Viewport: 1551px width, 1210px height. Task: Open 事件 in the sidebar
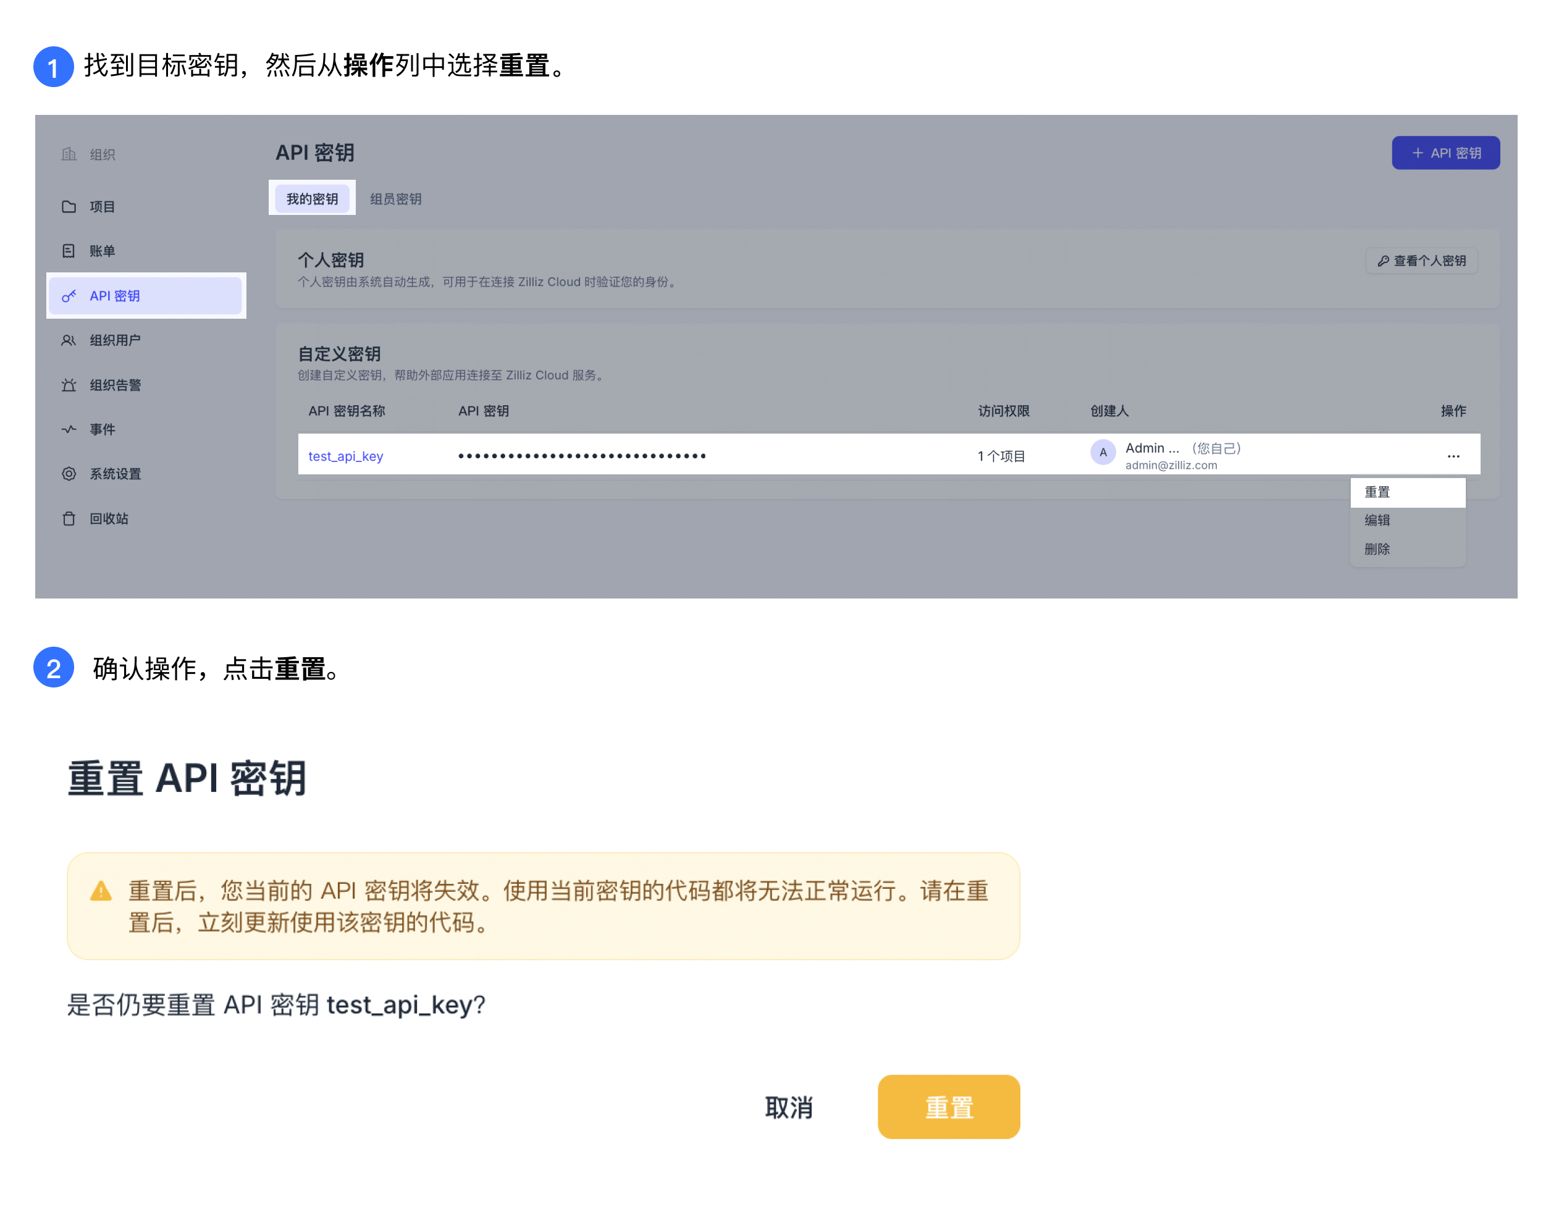[146, 430]
